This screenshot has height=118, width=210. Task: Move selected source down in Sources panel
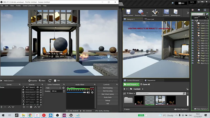(x=39, y=107)
